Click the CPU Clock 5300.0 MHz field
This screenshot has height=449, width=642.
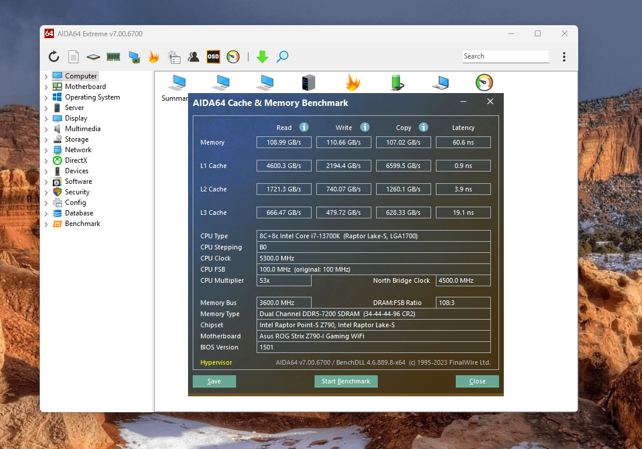373,258
